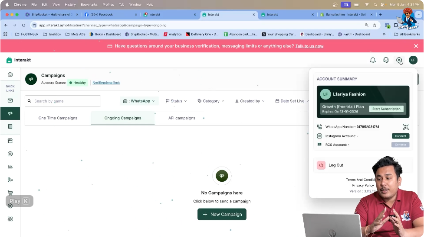This screenshot has width=424, height=238.
Task: Click the Log Out option
Action: [x=336, y=165]
